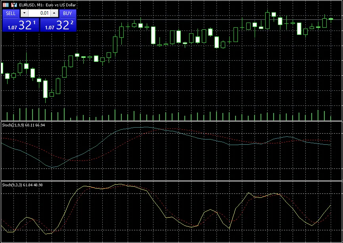Click the Stoch(9,3,3) 61.84 48.98 label
343x243 pixels.
pyautogui.click(x=22, y=185)
